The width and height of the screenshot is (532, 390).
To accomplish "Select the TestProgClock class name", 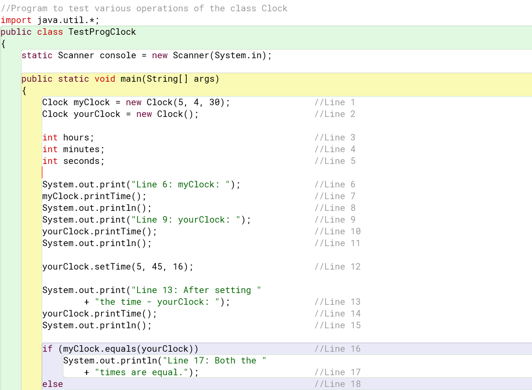I will click(x=102, y=32).
